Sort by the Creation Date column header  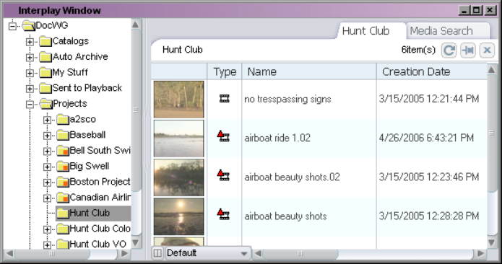click(431, 71)
